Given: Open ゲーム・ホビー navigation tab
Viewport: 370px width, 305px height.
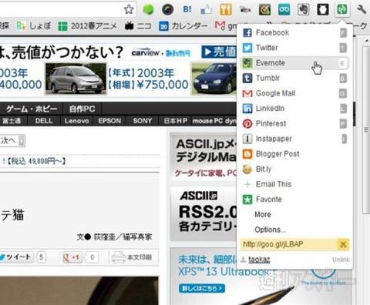Looking at the screenshot, I should [x=32, y=109].
